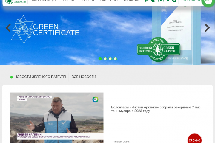Advance to the next banner slide
This screenshot has width=215, height=143.
point(207,28)
